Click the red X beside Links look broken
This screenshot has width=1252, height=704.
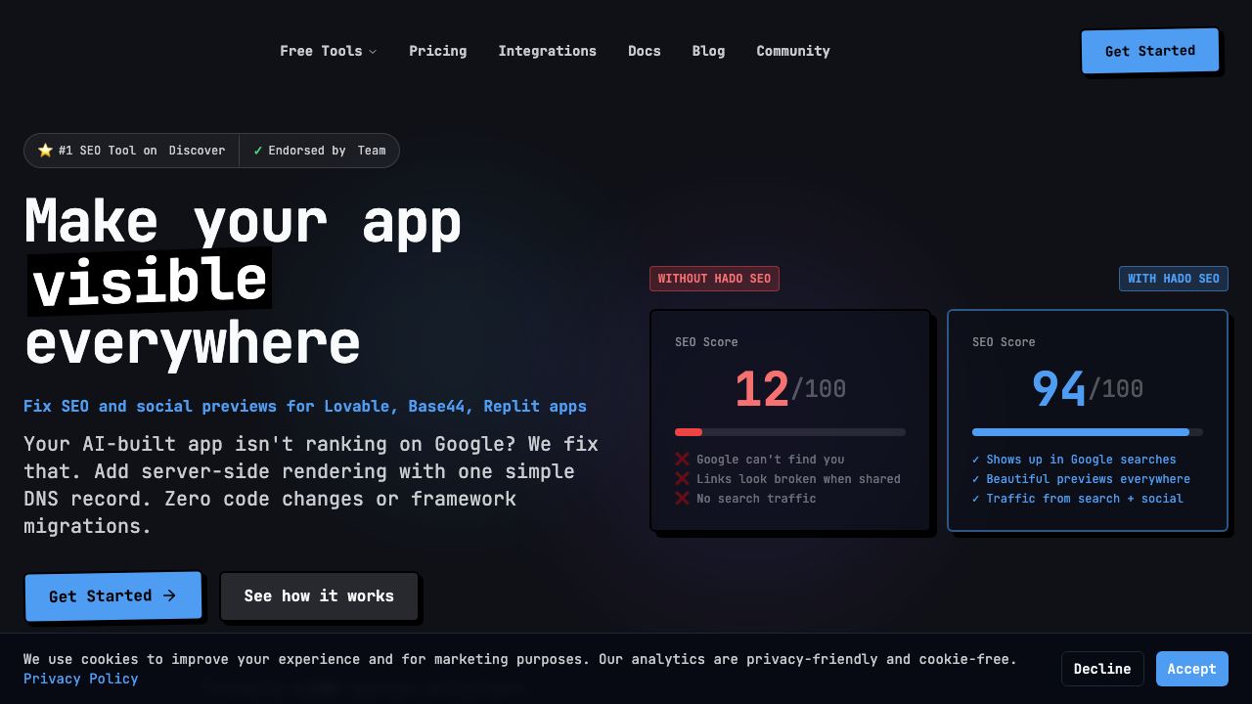[x=682, y=478]
